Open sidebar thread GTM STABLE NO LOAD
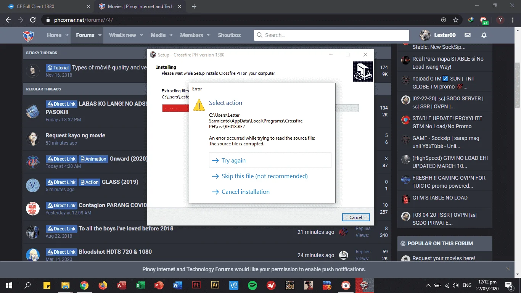 tap(440, 198)
